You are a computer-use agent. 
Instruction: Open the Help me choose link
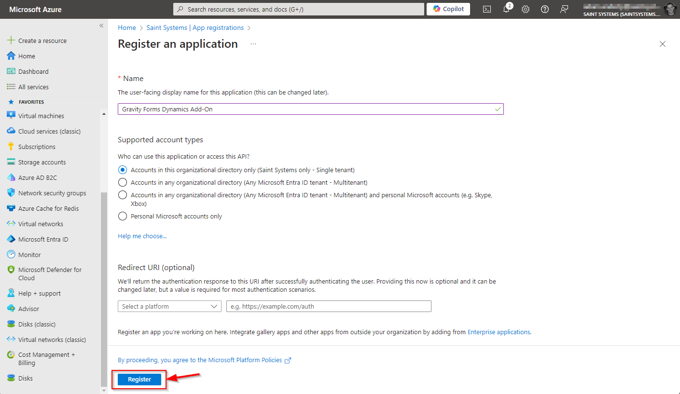[x=142, y=236]
